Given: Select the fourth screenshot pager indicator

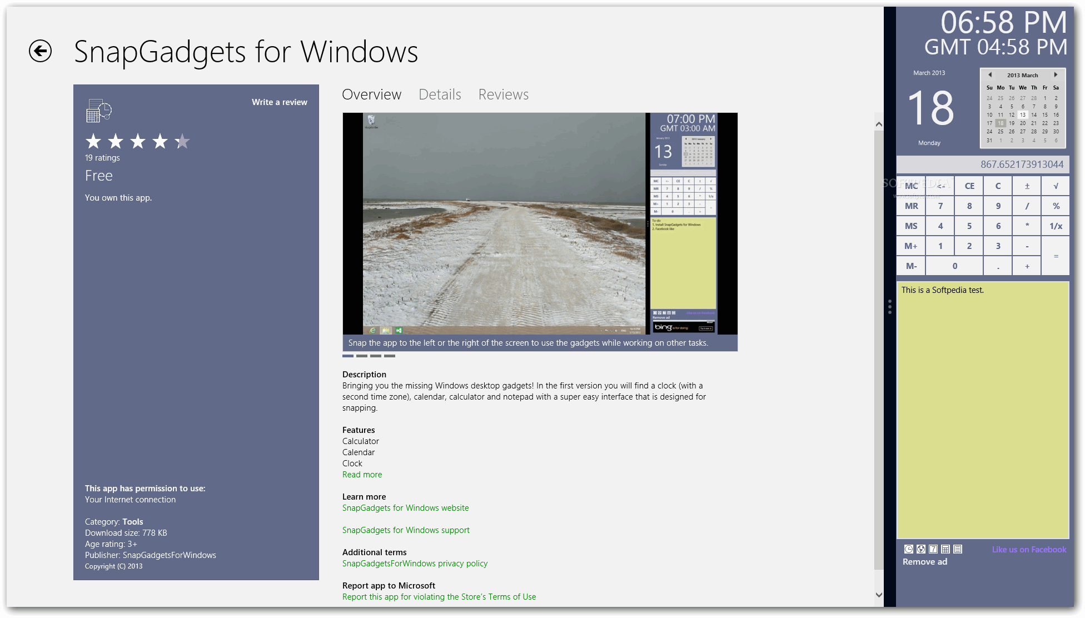Looking at the screenshot, I should [390, 356].
